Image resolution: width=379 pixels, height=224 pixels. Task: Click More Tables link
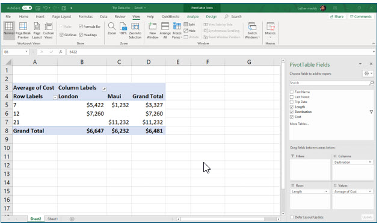coord(299,124)
